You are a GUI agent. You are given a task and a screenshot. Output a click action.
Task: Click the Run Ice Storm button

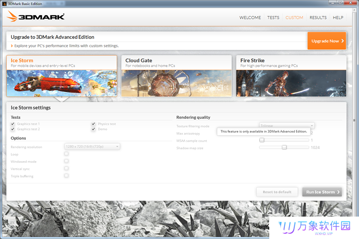click(322, 192)
